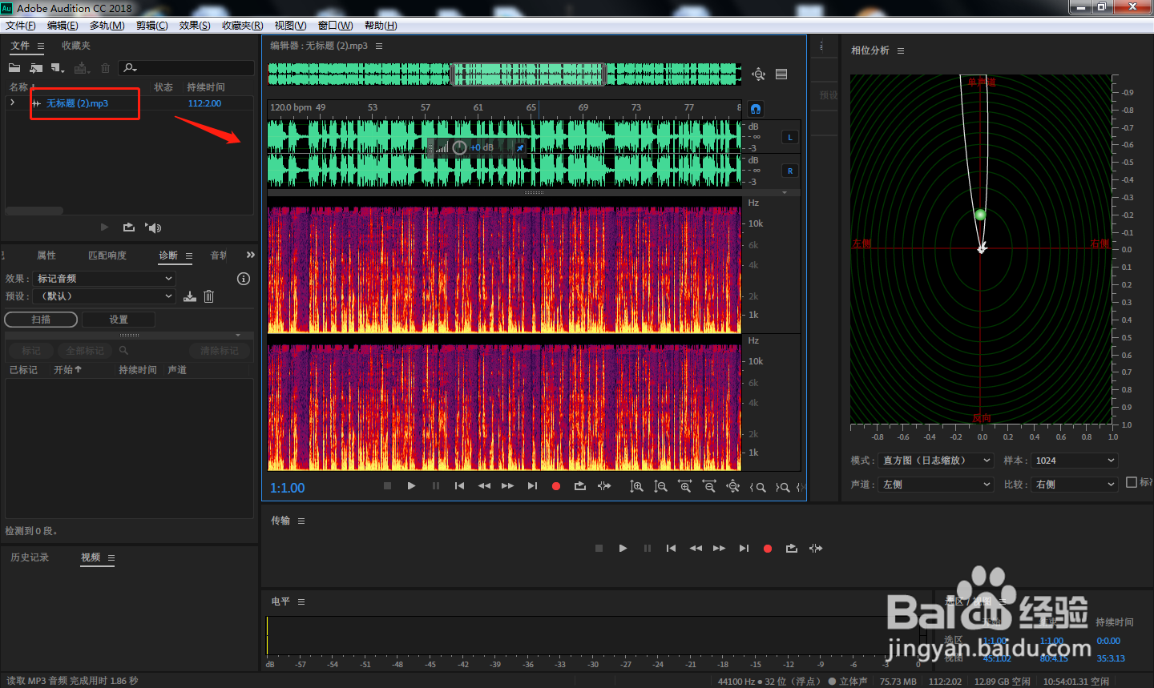This screenshot has width=1154, height=688.
Task: Select file 无标题 (2).mp3 in list
Action: pyautogui.click(x=77, y=103)
